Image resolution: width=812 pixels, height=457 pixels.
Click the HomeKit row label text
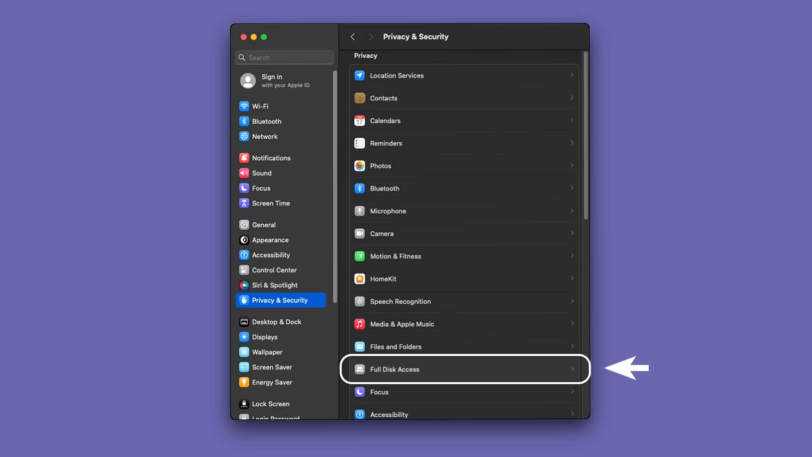(x=383, y=279)
